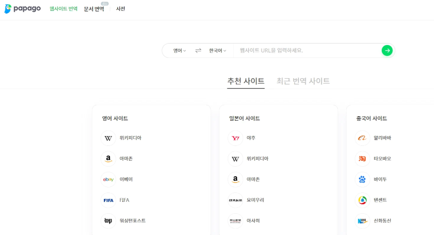
Task: Open the Yomiuri newspaper icon
Action: (x=235, y=200)
